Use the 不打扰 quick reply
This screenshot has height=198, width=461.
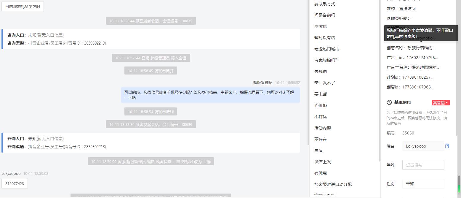(321, 117)
